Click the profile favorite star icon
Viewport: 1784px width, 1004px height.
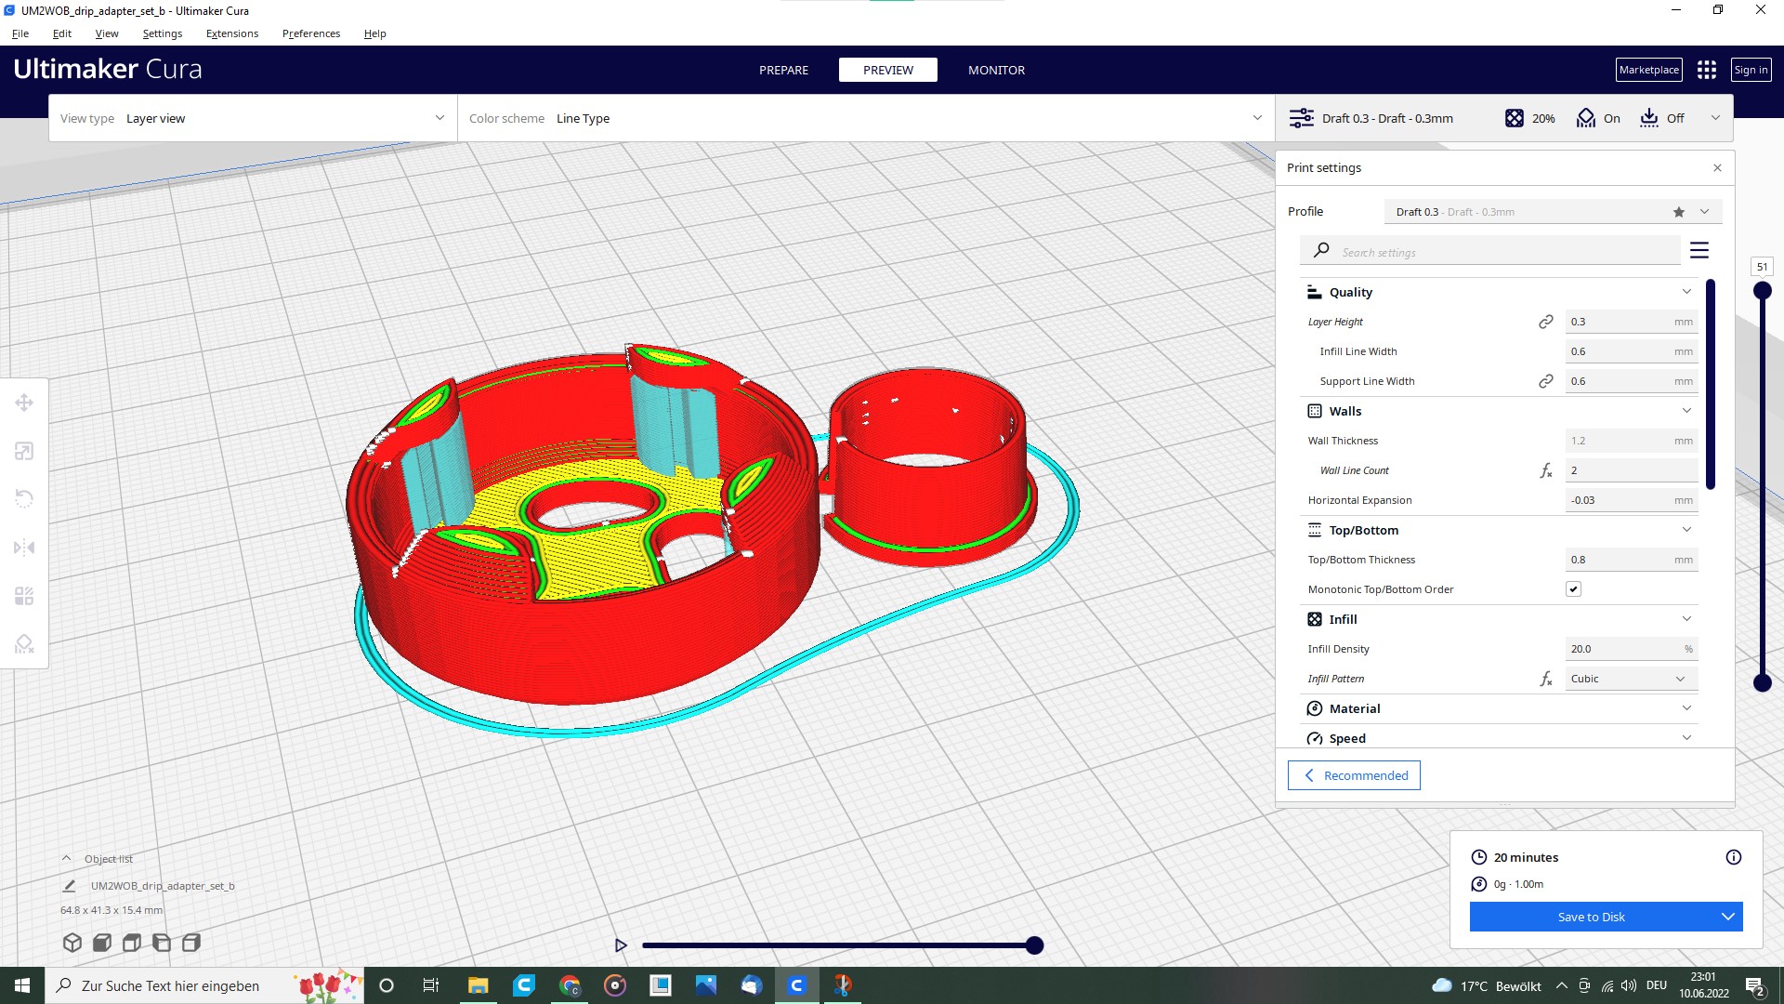tap(1679, 212)
